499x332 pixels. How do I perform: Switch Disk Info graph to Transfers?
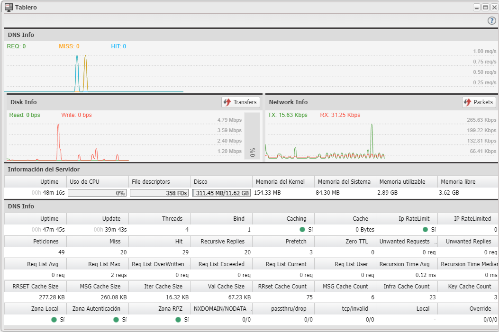(x=241, y=102)
